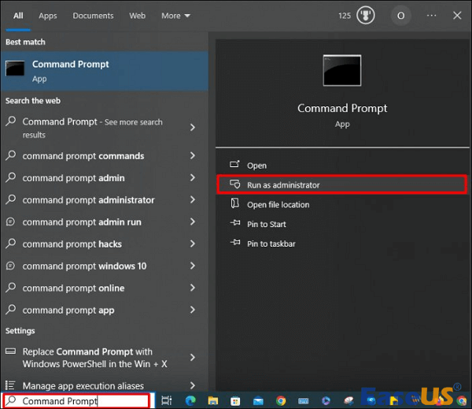Switch to the Apps search tab
The image size is (472, 409).
coord(48,16)
